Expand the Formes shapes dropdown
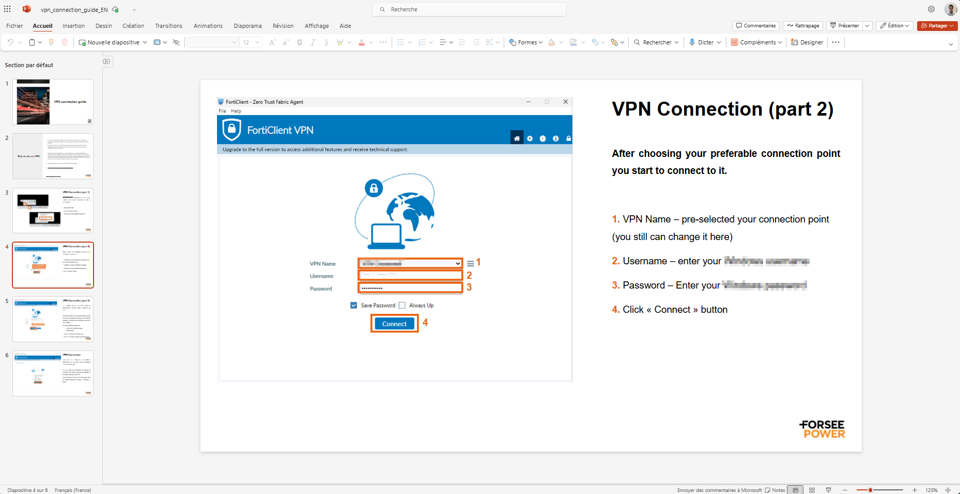 pyautogui.click(x=540, y=42)
